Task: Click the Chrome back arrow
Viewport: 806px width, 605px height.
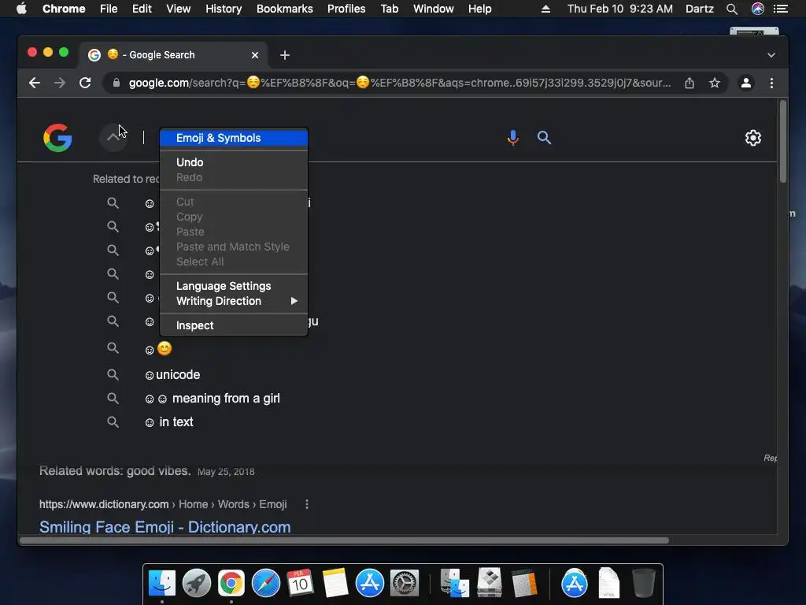Action: point(35,83)
